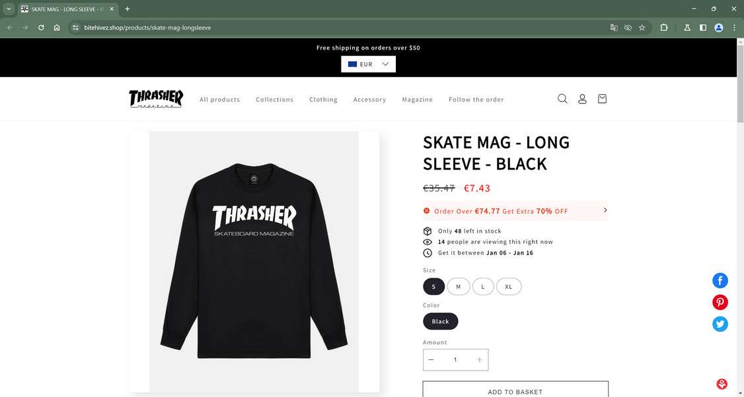This screenshot has width=744, height=397.
Task: Increase quantity with the plus button
Action: pyautogui.click(x=479, y=359)
